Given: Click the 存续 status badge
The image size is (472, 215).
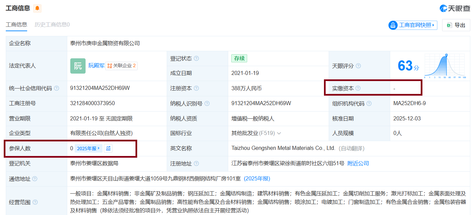Looking at the screenshot, I should pyautogui.click(x=239, y=58).
